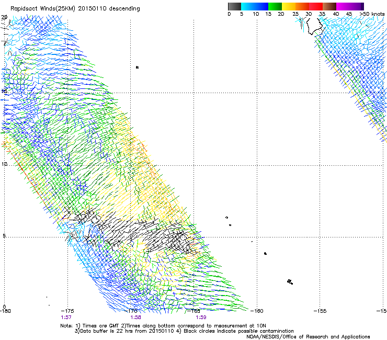
Task: Click the '-155' longitude axis label
Action: 320,311
